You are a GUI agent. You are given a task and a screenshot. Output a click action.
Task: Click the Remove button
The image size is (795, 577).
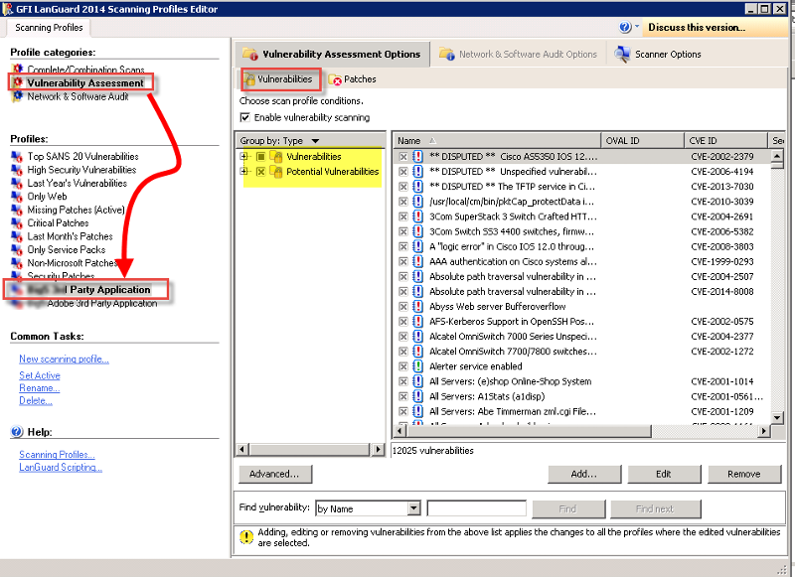coord(743,474)
